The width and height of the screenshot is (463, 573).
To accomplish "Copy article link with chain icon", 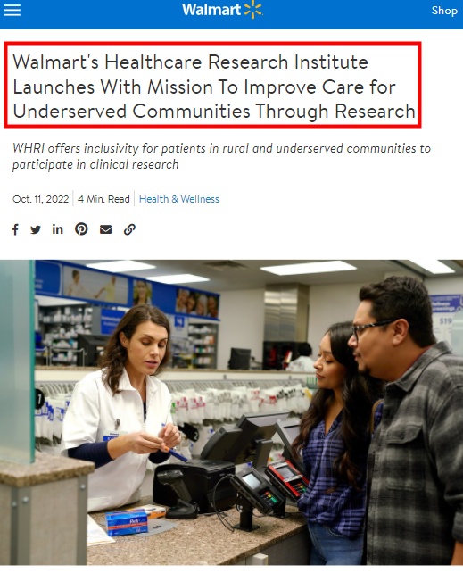I will pyautogui.click(x=129, y=229).
